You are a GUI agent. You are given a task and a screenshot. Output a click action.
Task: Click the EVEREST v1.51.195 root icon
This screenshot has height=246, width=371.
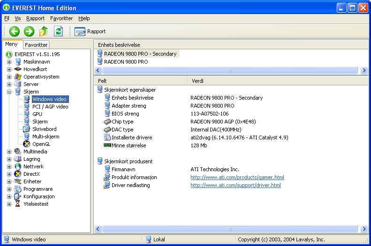[x=9, y=54]
